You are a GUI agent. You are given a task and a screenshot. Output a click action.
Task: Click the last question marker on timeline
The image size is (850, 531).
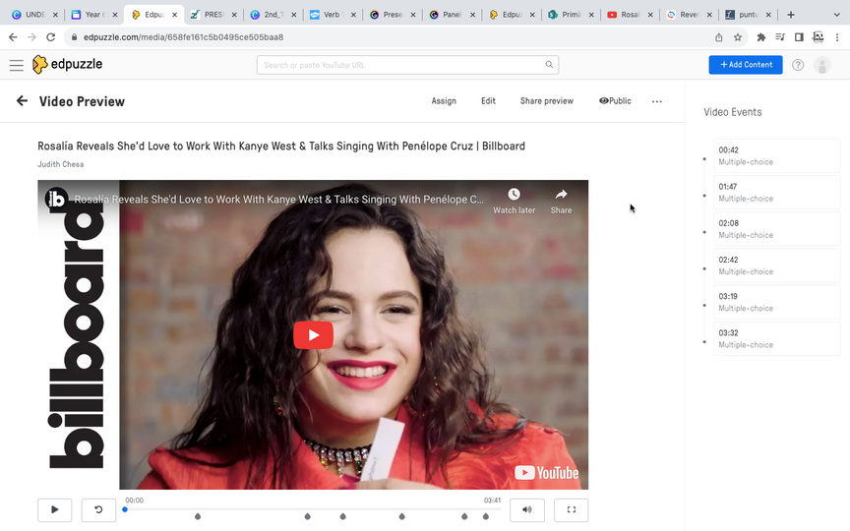486,516
